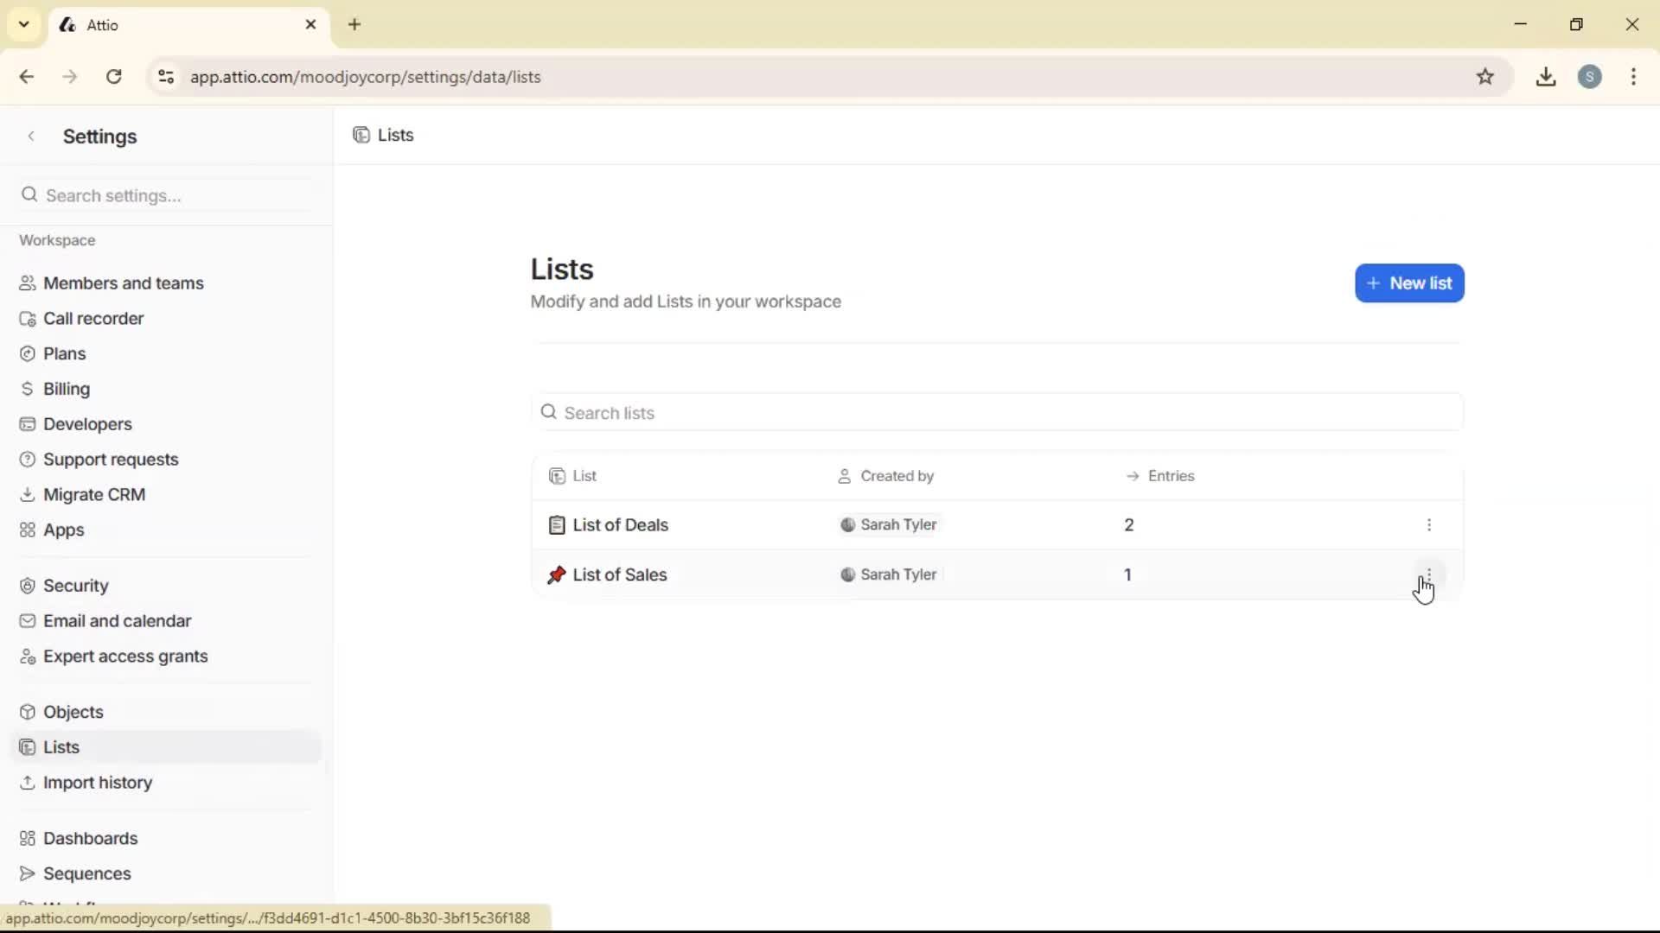
Task: Toggle the bookmark star for this page
Action: (1486, 77)
